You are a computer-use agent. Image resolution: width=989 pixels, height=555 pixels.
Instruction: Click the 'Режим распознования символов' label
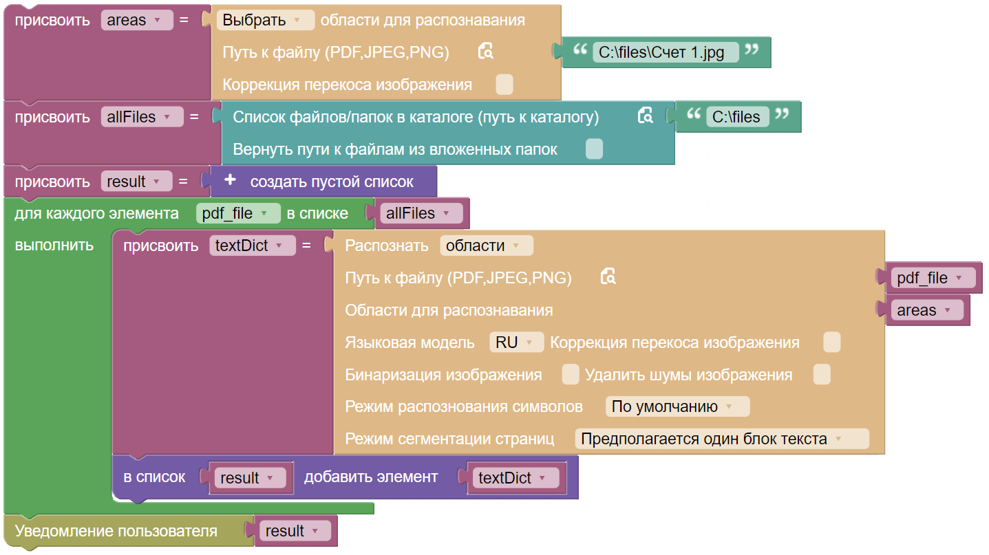click(x=464, y=406)
